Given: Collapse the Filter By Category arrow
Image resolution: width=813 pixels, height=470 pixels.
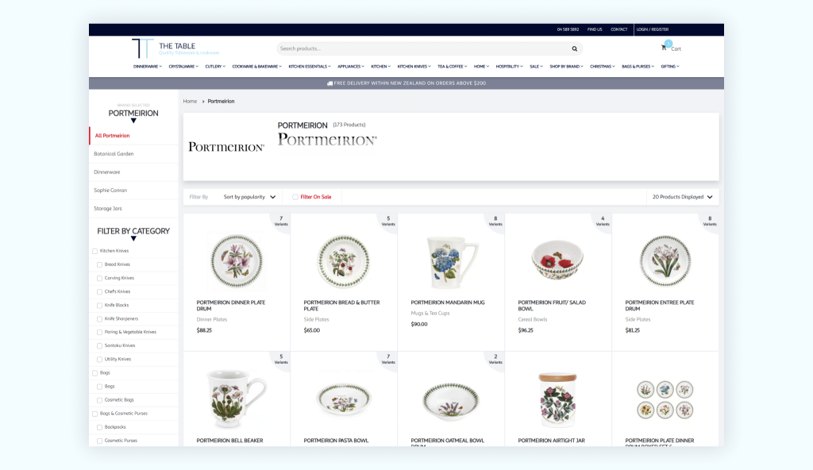Looking at the screenshot, I should coord(133,239).
